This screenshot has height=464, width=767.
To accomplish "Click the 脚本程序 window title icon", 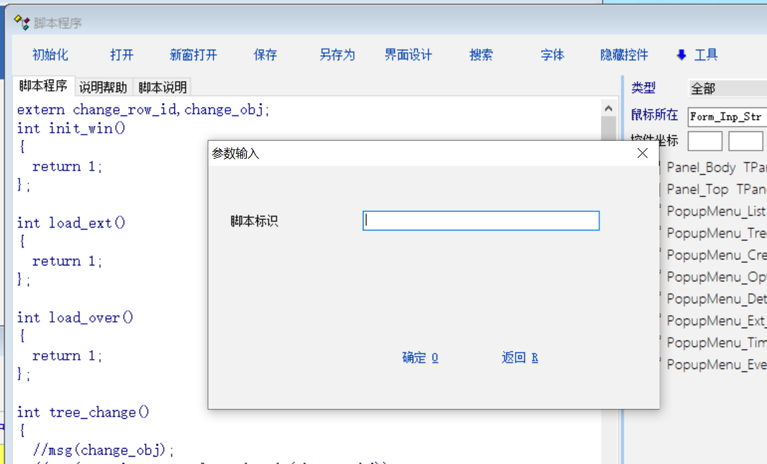I will 22,23.
